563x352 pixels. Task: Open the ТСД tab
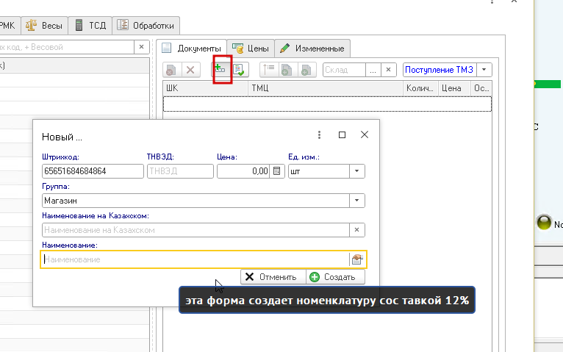[x=90, y=26]
